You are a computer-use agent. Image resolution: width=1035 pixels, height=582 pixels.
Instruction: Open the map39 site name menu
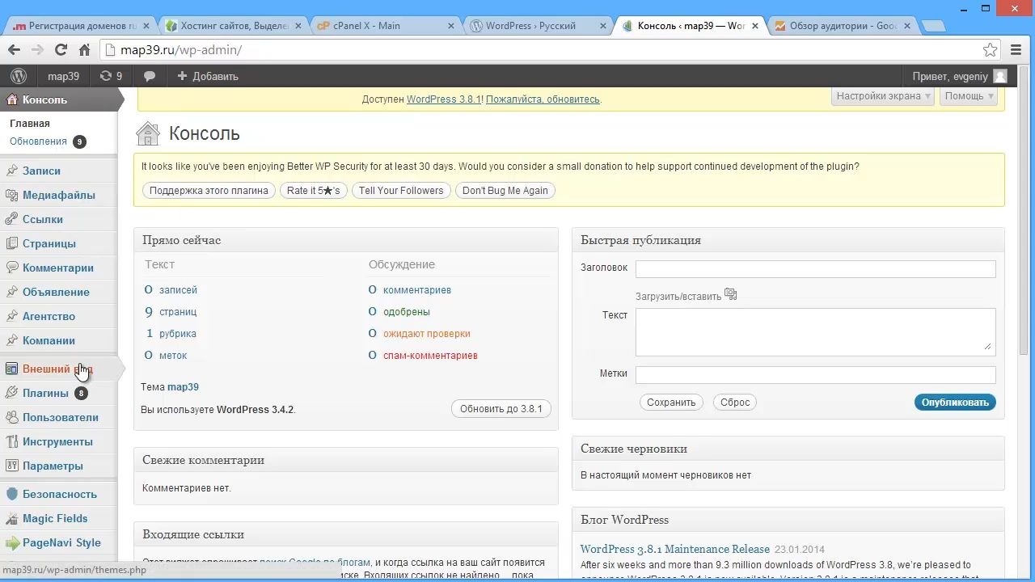point(63,76)
